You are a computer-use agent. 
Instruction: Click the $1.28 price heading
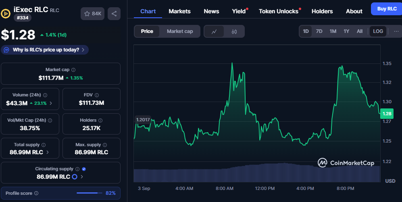tap(18, 35)
